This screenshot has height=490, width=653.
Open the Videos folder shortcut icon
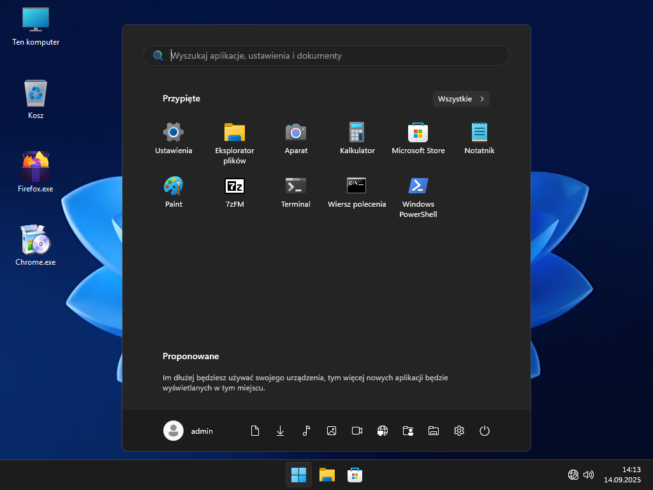point(357,431)
